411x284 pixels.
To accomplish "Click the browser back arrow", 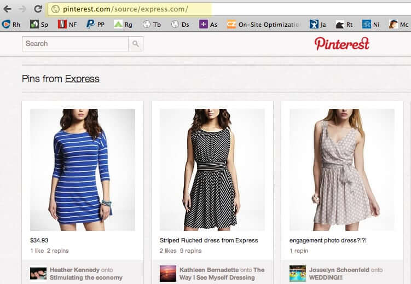I will (x=7, y=9).
